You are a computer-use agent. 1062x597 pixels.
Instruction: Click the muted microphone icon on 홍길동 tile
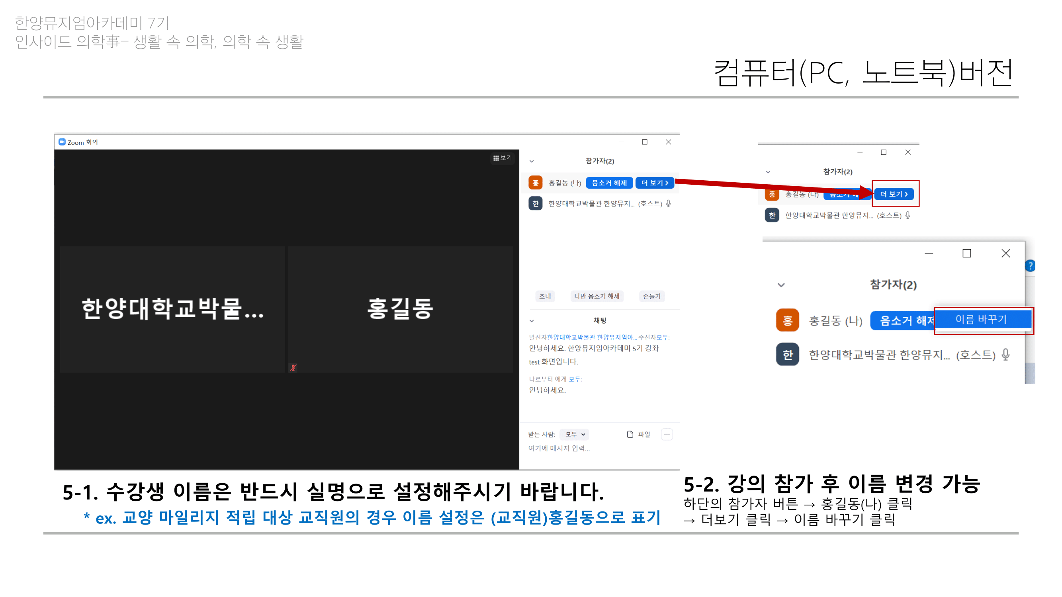tap(293, 367)
